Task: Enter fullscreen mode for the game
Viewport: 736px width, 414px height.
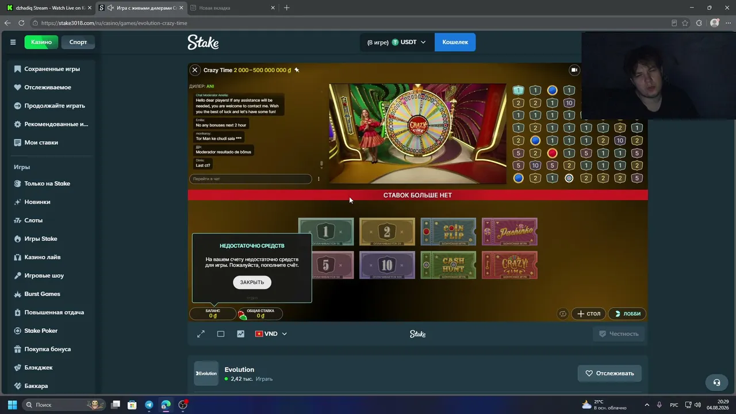Action: click(201, 334)
